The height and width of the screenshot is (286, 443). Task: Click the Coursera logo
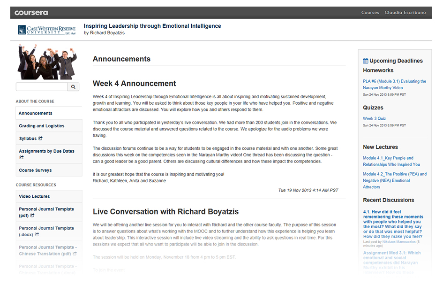click(31, 13)
